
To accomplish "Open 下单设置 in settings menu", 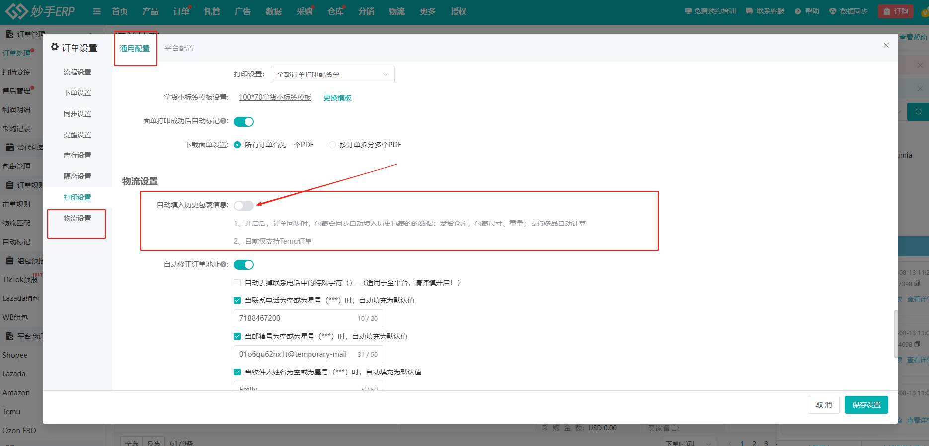I will coord(77,93).
